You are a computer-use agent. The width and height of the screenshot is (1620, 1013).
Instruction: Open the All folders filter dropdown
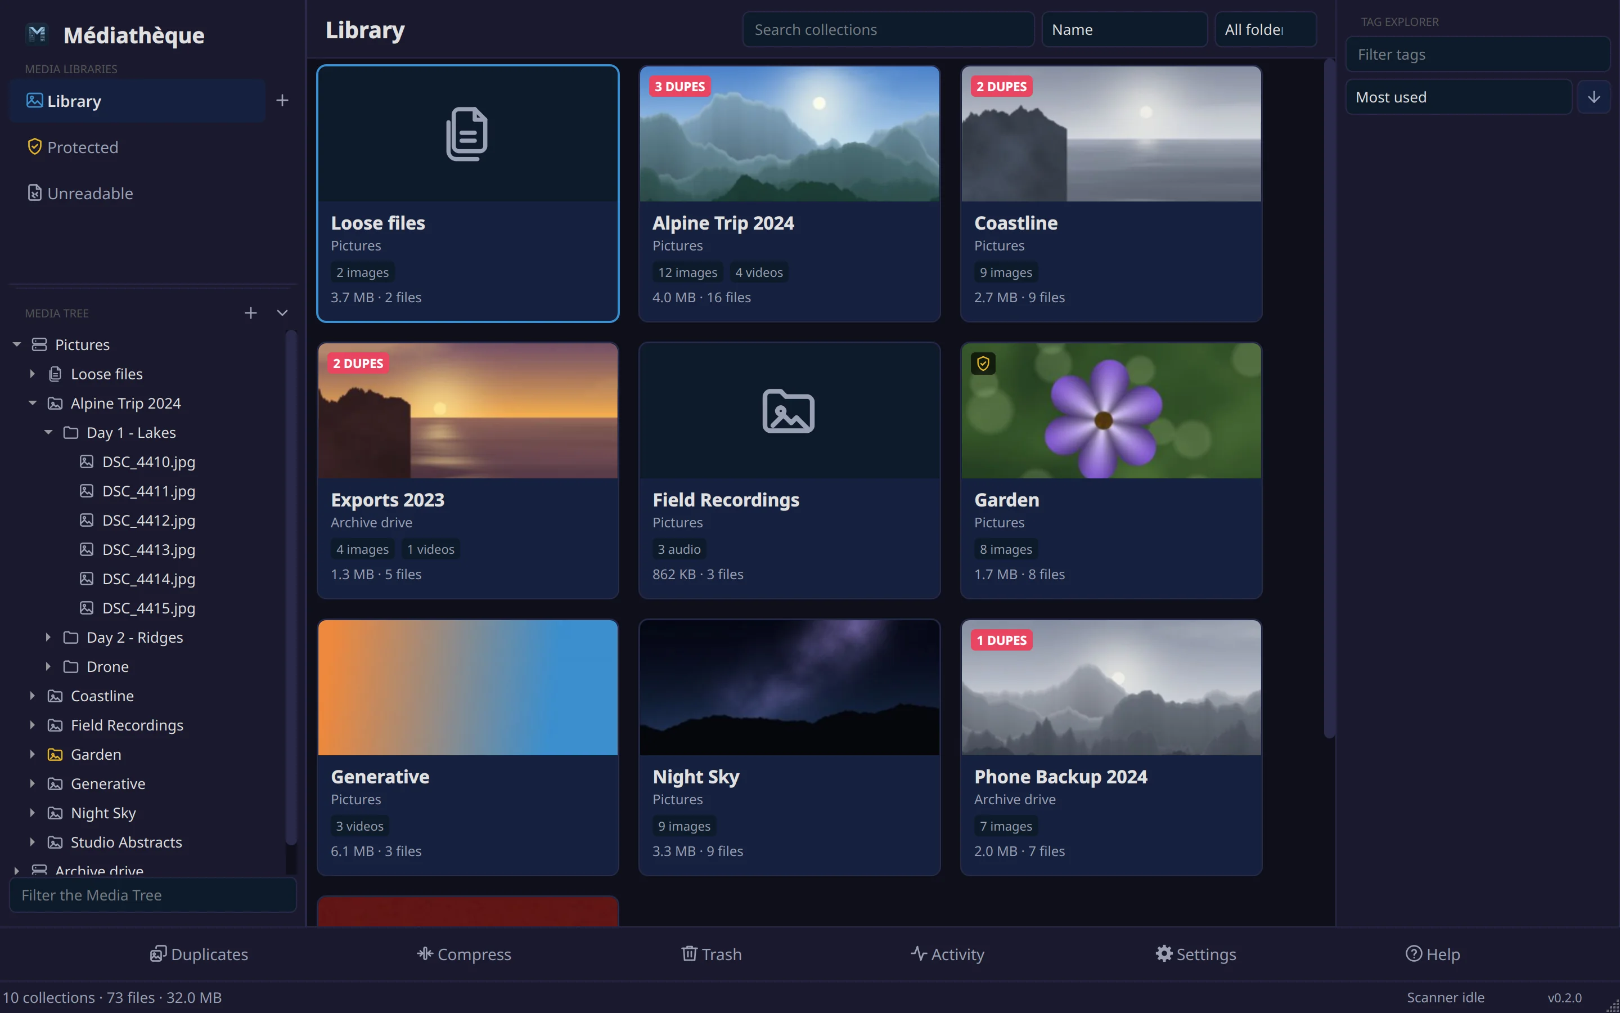click(x=1266, y=29)
